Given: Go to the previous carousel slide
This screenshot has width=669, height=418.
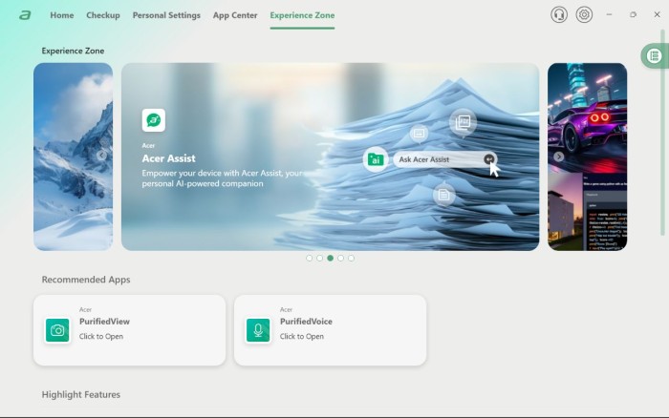Looking at the screenshot, I should click(x=101, y=156).
